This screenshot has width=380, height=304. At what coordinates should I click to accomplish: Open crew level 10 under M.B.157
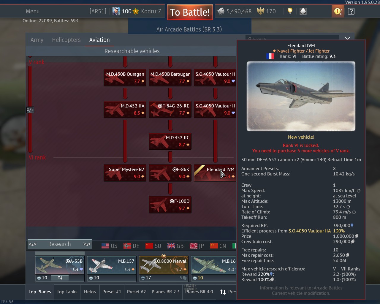tap(94, 278)
